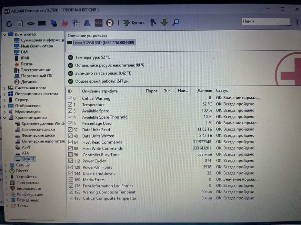Viewport: 301px width, 225px height.
Task: Uncheck the Unsafe Shutdowns checkbox
Action: coord(71,173)
